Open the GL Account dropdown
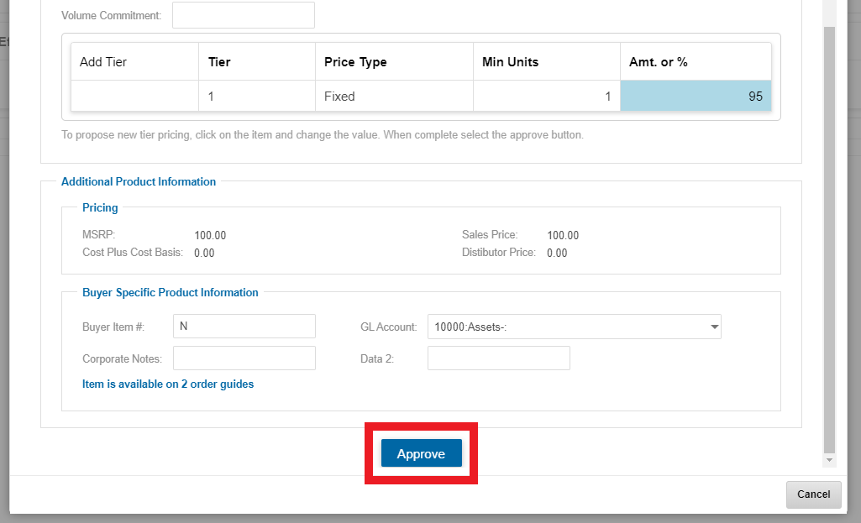Screen dimensions: 861x523 (574, 327)
